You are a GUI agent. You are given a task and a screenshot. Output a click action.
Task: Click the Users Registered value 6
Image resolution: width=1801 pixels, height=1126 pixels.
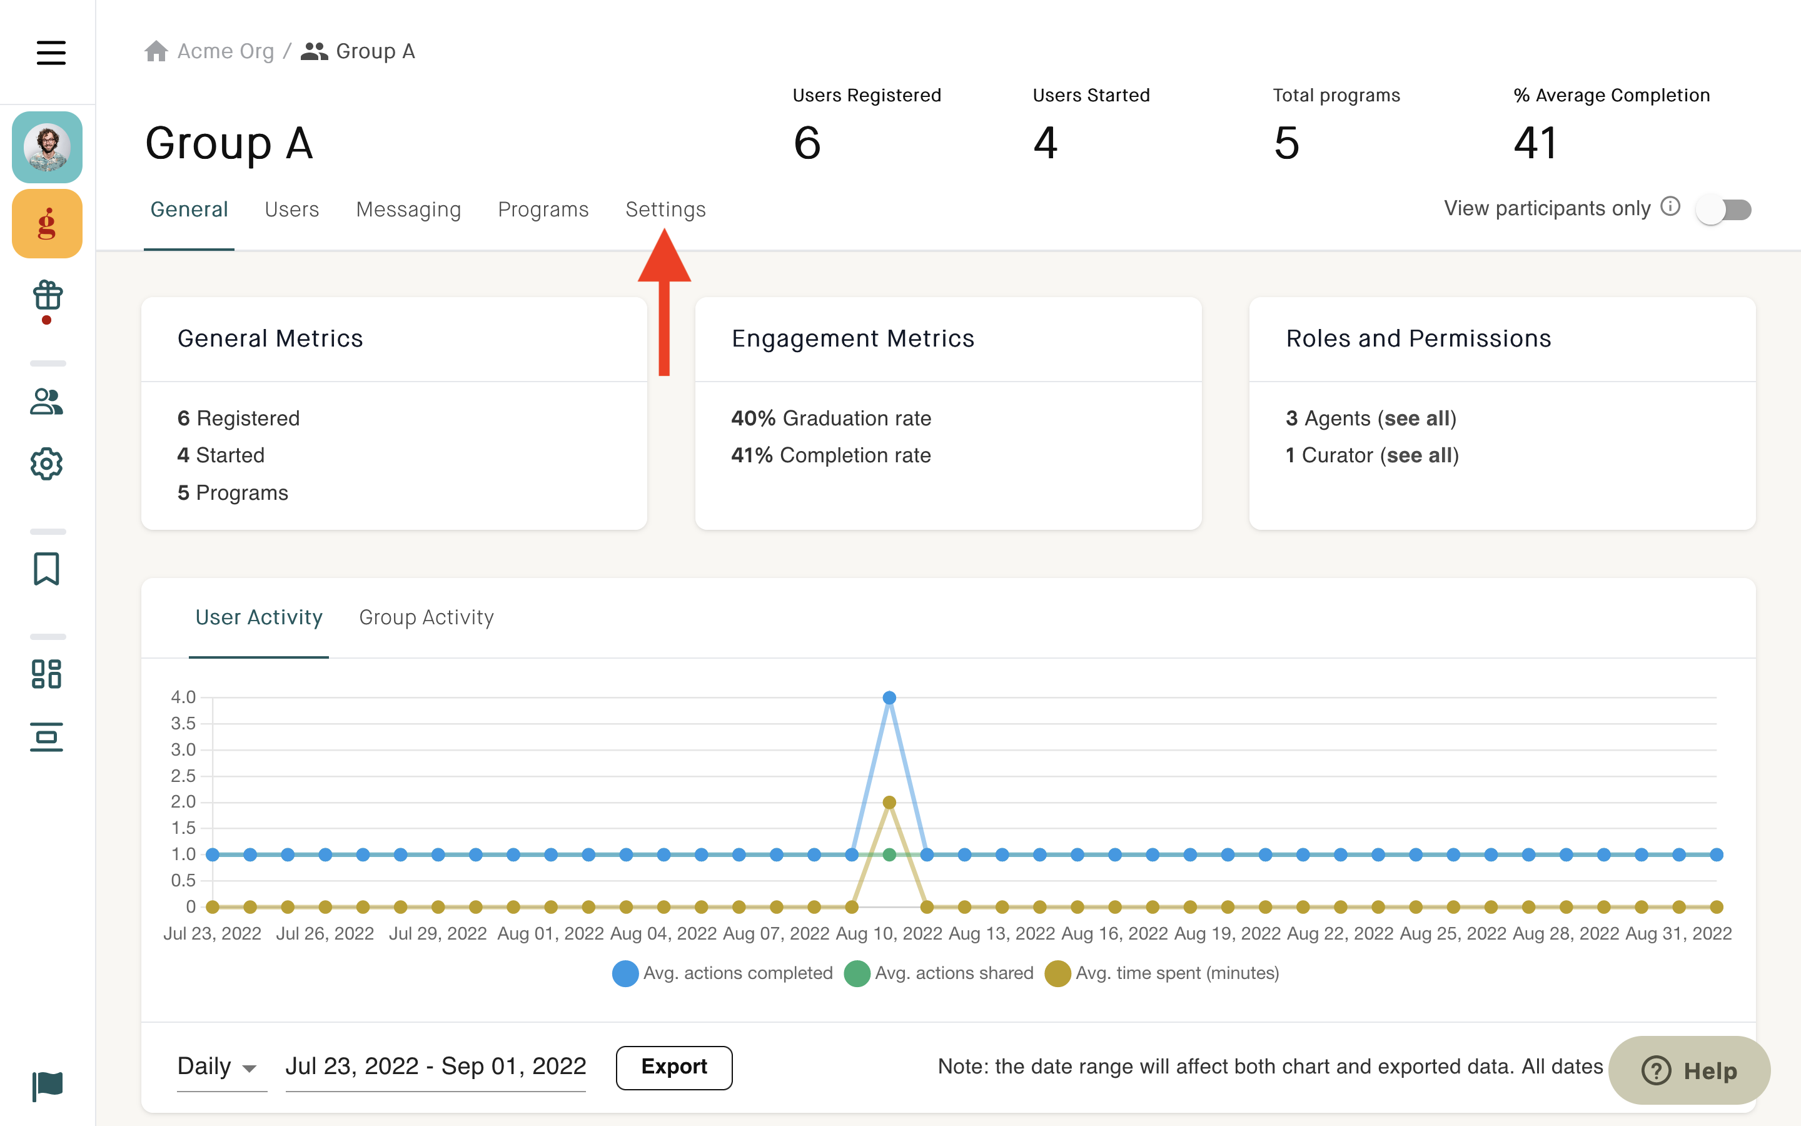807,143
